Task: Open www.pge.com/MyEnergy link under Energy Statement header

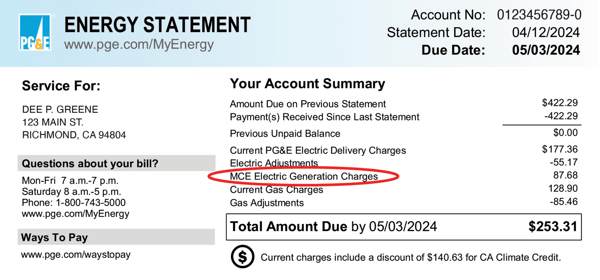Action: (x=139, y=45)
